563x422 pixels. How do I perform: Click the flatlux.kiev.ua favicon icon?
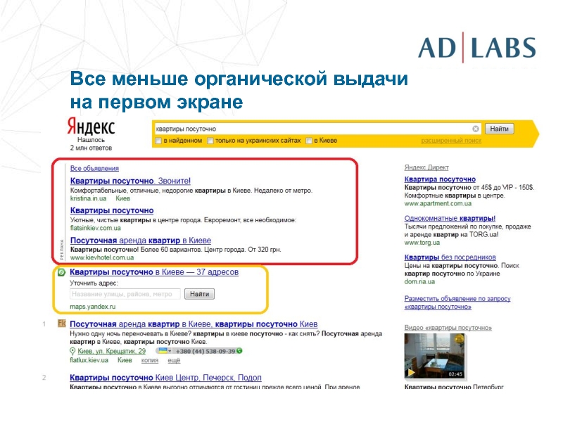pyautogui.click(x=62, y=324)
